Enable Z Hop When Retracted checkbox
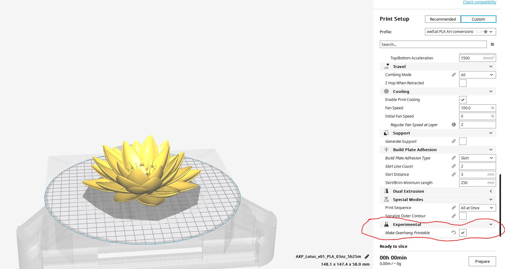The image size is (505, 269). (463, 83)
